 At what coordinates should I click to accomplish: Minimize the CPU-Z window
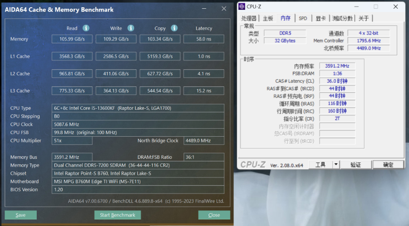[356, 6]
